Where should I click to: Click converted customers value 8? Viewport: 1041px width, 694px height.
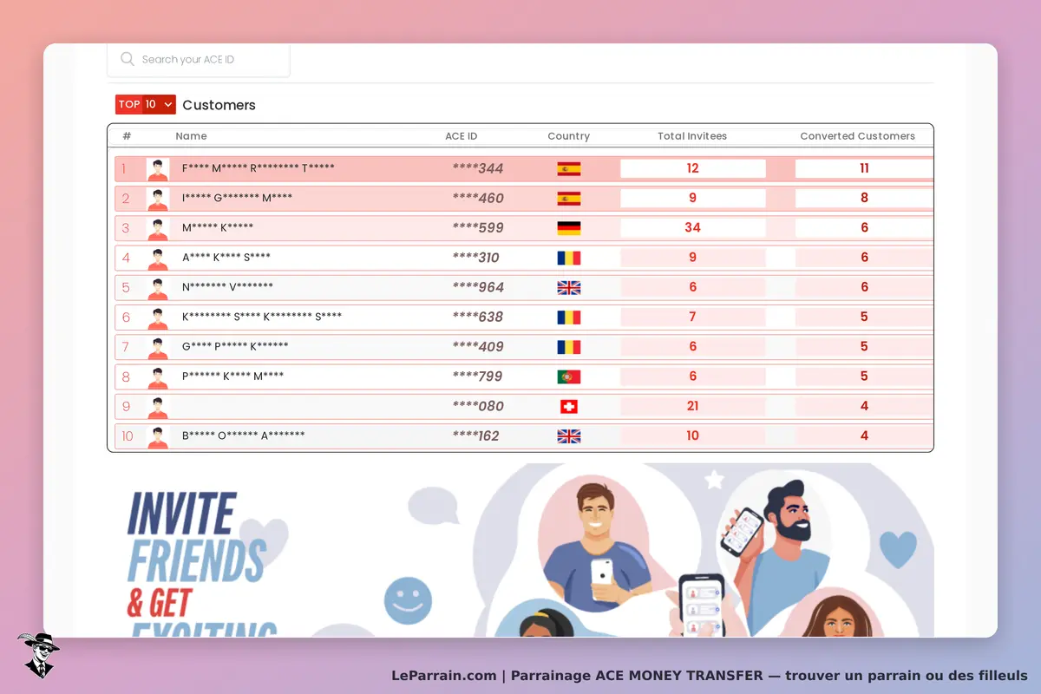[864, 198]
